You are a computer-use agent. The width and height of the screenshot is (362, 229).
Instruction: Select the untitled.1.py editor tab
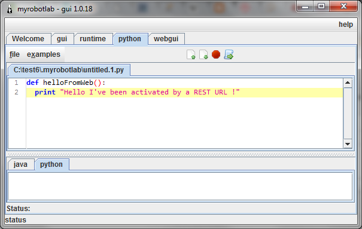(69, 70)
